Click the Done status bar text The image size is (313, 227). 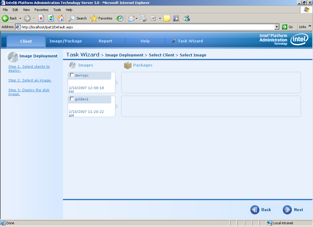click(10, 223)
